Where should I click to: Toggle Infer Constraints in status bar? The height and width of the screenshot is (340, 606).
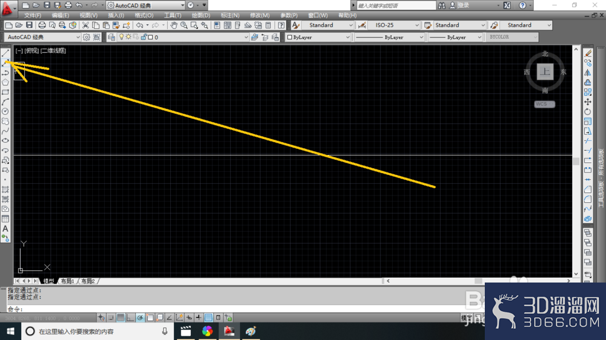coord(101,318)
